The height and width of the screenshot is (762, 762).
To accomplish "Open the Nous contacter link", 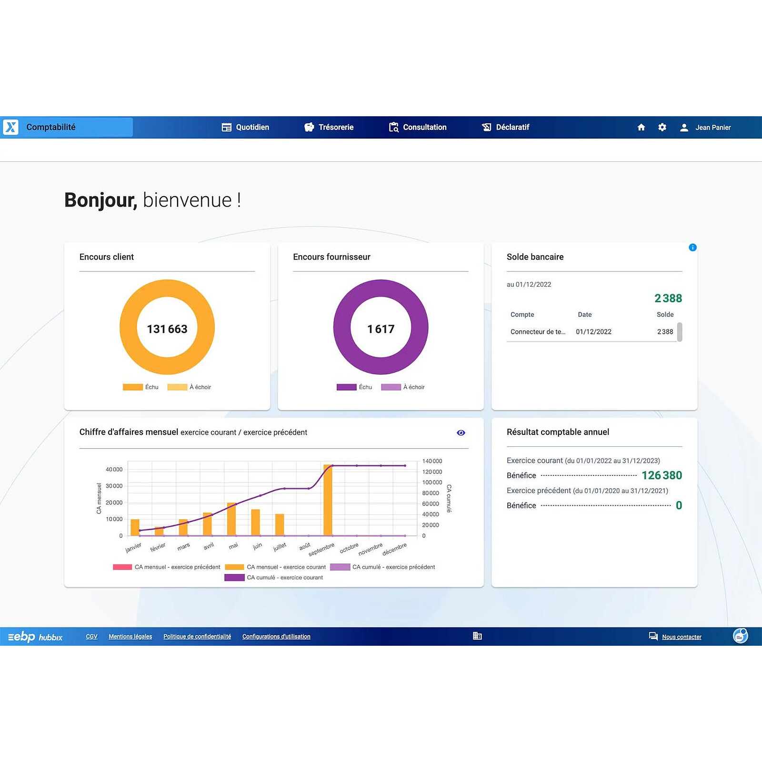I will (682, 636).
